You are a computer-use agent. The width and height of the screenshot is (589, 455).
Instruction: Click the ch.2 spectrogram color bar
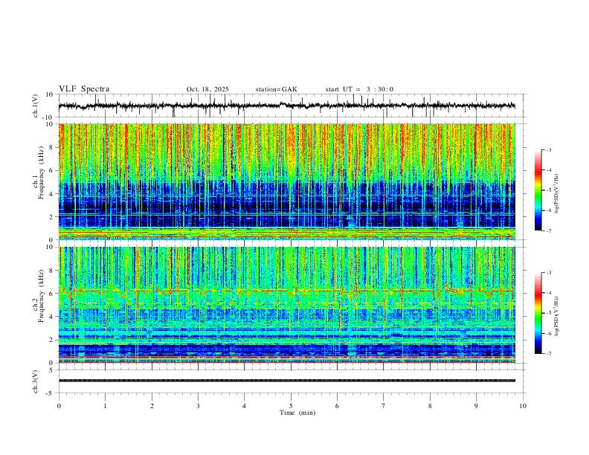[538, 313]
